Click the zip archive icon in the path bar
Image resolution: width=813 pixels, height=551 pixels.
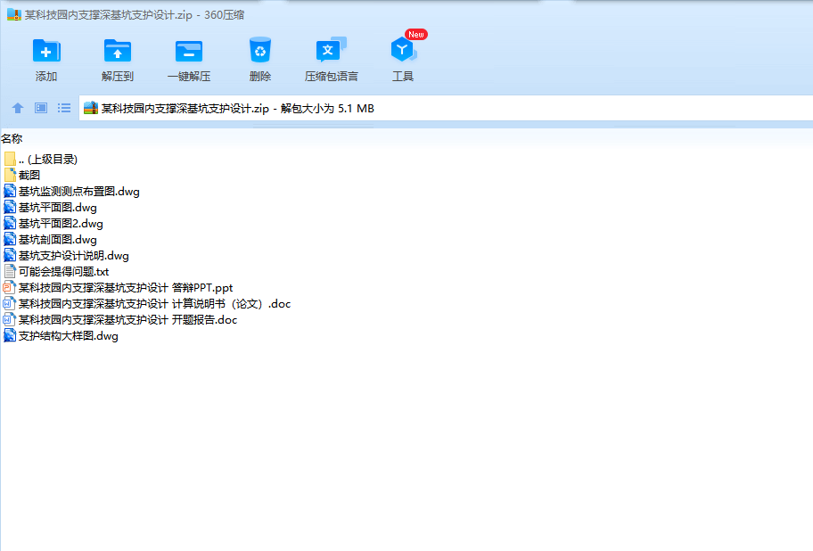[x=91, y=108]
